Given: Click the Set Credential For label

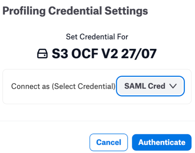Looking at the screenshot, I should pos(97,37).
